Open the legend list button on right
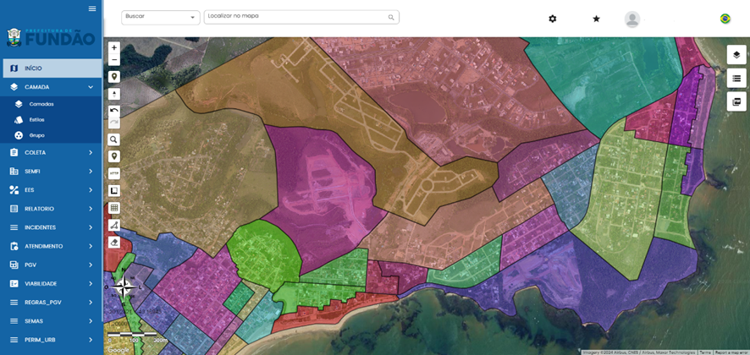The image size is (750, 355). coord(736,79)
